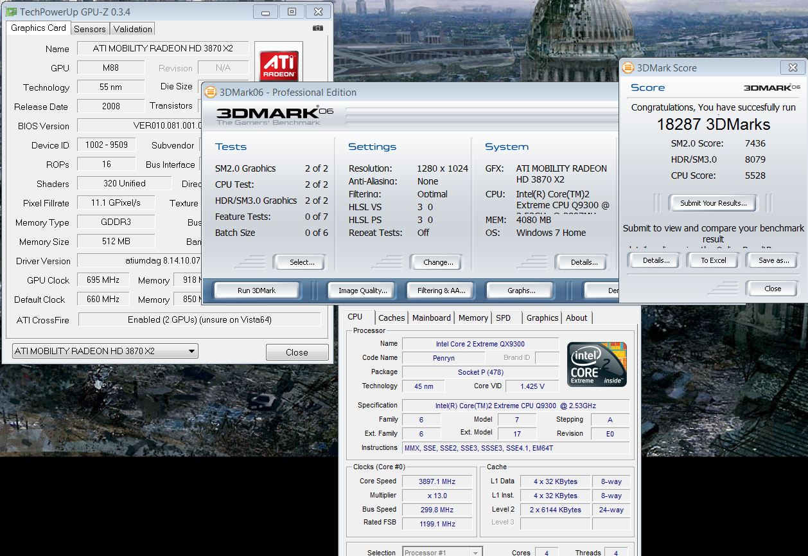Image resolution: width=808 pixels, height=556 pixels.
Task: Click the 3DMark06 Gamers' Benchmark logo
Action: (275, 114)
